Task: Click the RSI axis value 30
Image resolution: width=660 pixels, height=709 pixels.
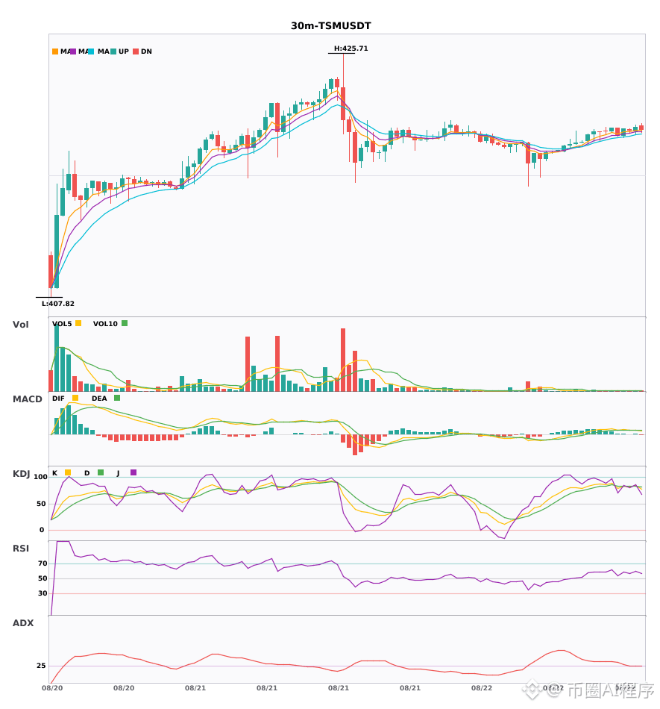Action: 43,593
